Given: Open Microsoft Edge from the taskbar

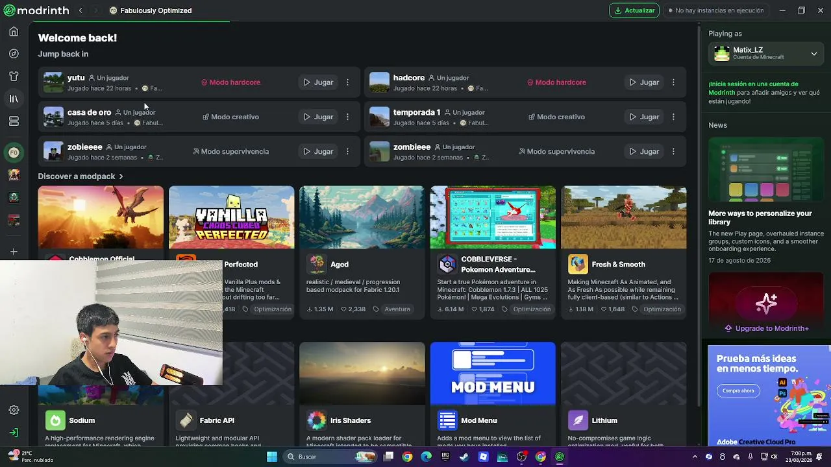Looking at the screenshot, I should coord(426,457).
